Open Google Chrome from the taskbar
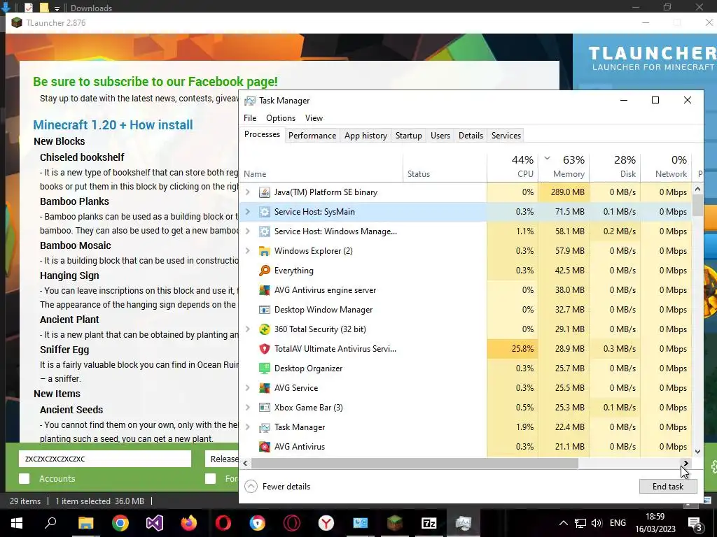Screen dimensions: 717x537 pos(120,523)
